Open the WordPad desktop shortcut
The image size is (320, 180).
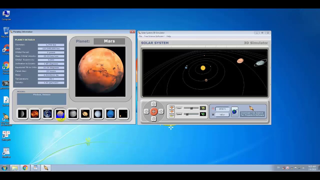point(6,153)
